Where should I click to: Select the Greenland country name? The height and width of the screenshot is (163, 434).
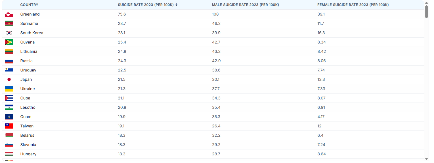[30, 14]
